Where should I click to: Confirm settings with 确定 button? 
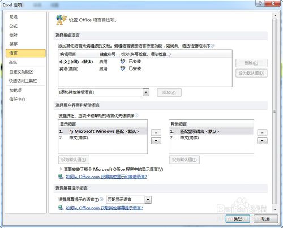[x=238, y=219]
